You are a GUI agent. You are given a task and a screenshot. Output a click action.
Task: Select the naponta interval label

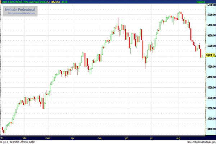point(210,2)
